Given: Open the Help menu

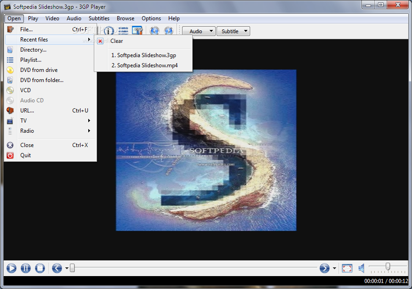Looking at the screenshot, I should pos(174,18).
